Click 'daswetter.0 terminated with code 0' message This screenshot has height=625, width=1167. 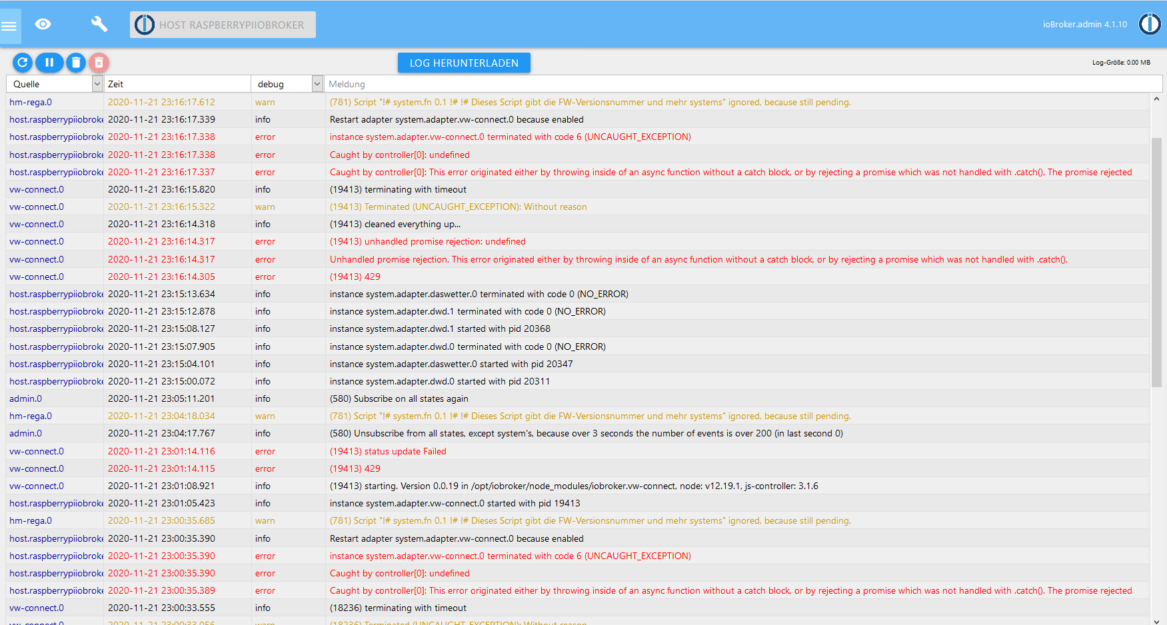[x=479, y=294]
